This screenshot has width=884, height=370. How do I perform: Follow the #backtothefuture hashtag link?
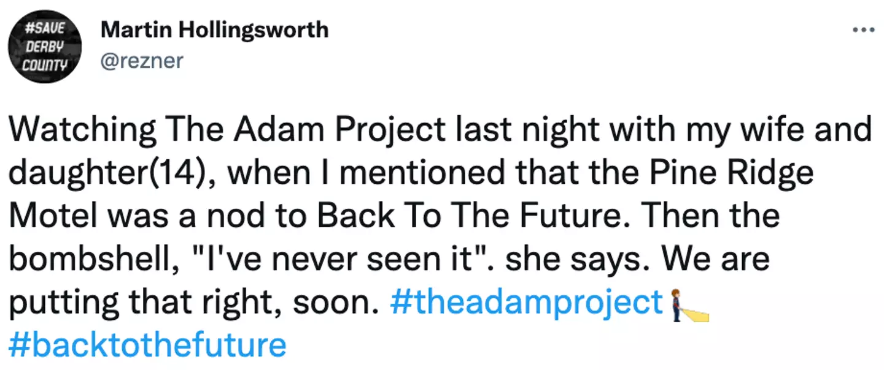[x=147, y=345]
